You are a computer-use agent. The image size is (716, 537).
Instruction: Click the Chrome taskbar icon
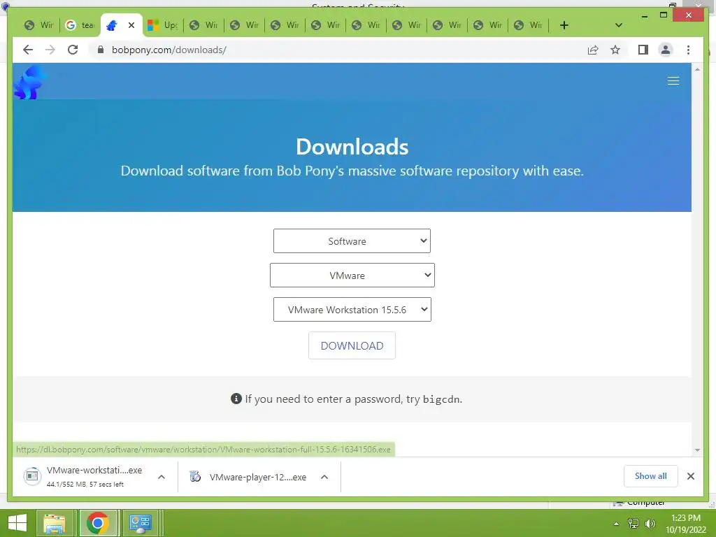[x=98, y=523]
